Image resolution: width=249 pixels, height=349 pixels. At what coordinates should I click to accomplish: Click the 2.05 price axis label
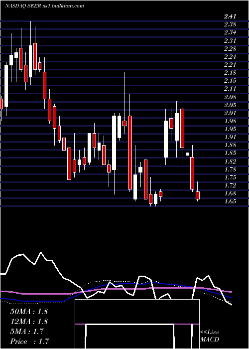[x=230, y=105]
